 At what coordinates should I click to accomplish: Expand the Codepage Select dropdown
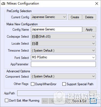tap(63, 37)
